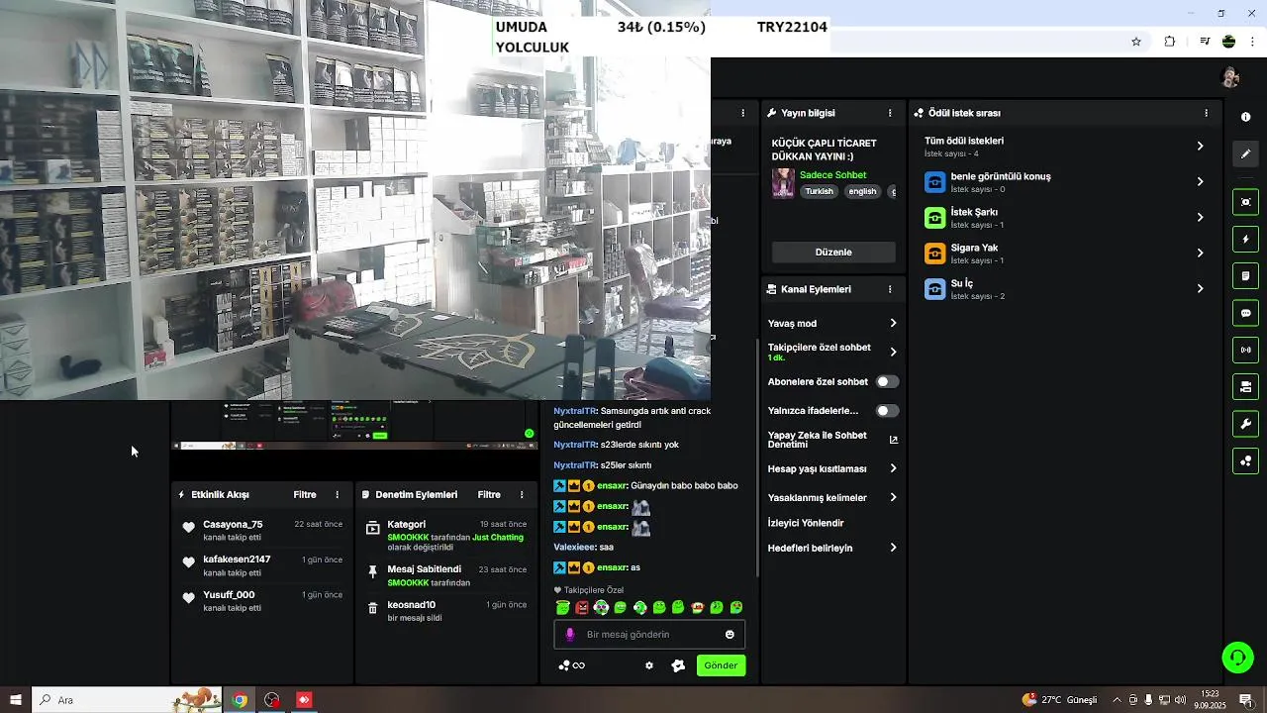Open Filtre in Etkinlik Akışı panel
Screen dimensions: 1267x713
pyautogui.click(x=305, y=495)
